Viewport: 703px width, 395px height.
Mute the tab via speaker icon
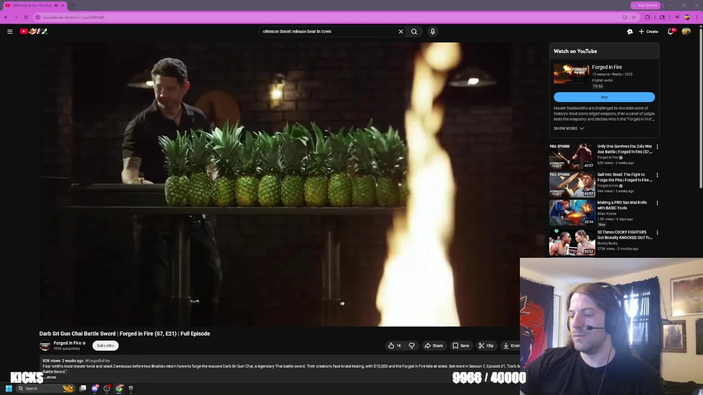[55, 5]
